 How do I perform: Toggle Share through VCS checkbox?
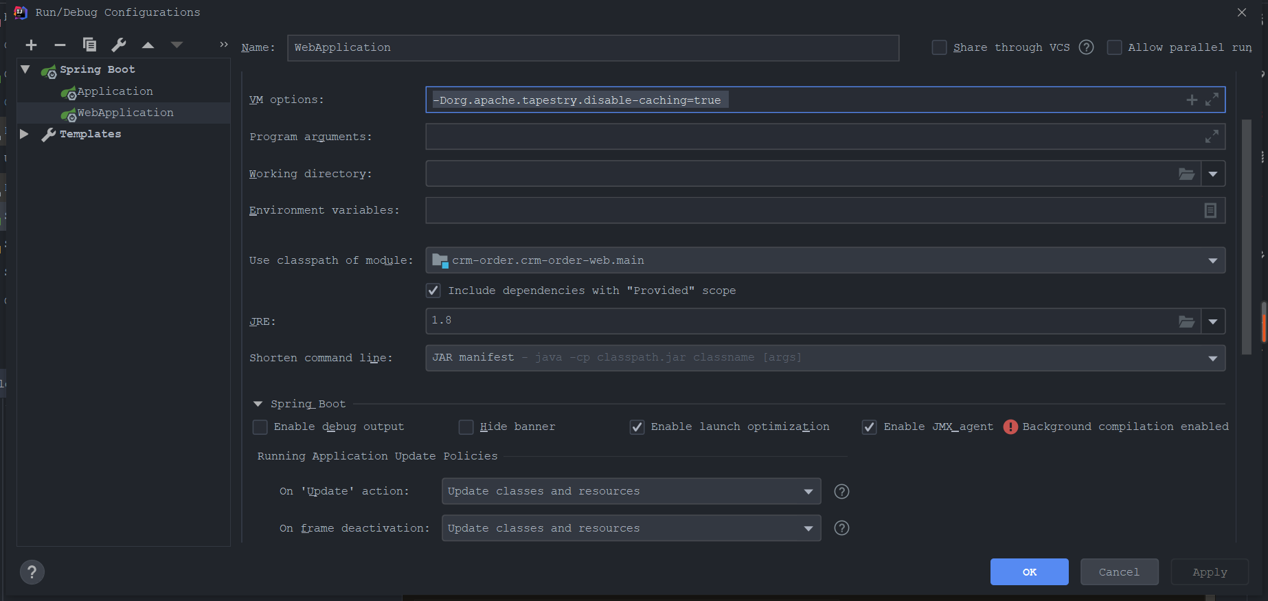939,47
